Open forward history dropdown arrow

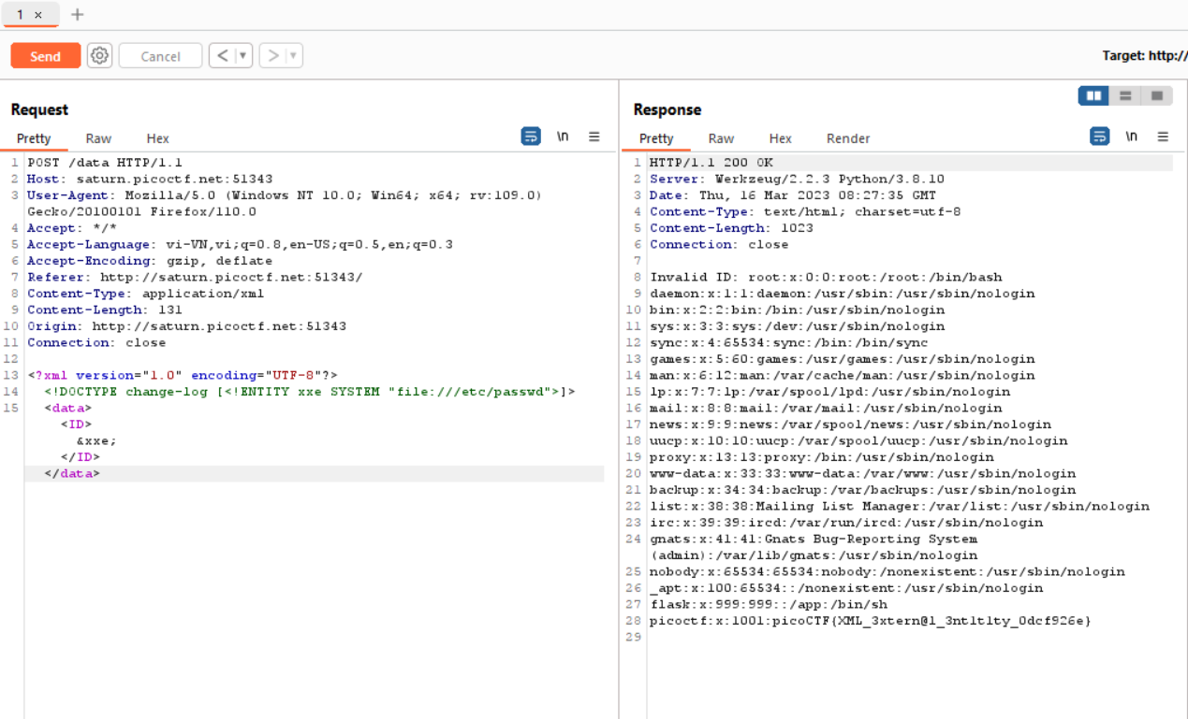pyautogui.click(x=294, y=56)
